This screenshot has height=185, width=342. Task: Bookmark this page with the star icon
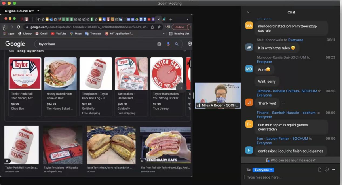click(159, 27)
